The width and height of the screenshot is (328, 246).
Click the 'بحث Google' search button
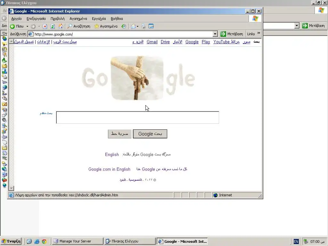[150, 134]
